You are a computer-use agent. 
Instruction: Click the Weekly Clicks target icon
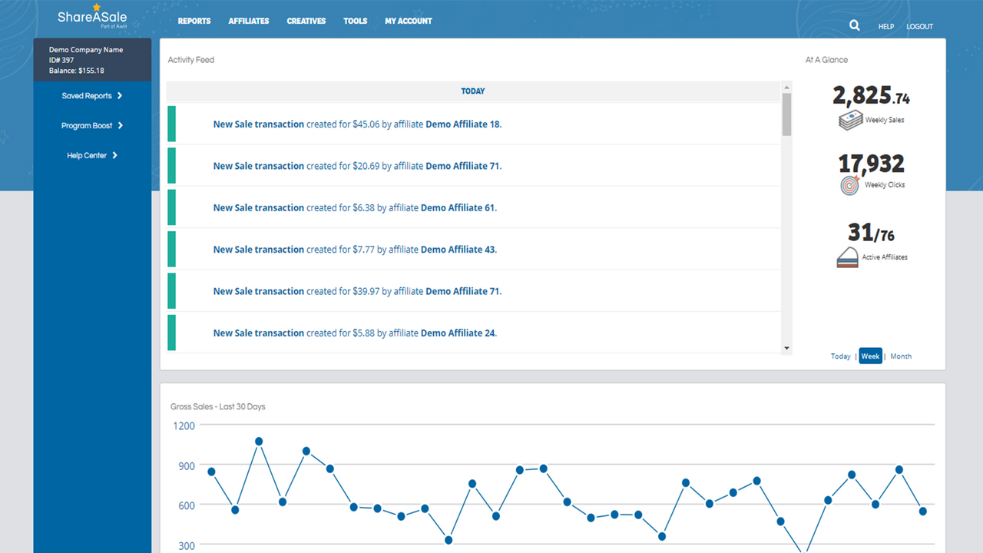tap(849, 183)
